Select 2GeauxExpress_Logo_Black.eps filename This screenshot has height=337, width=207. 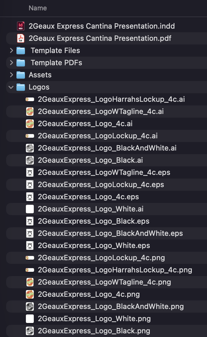click(94, 221)
